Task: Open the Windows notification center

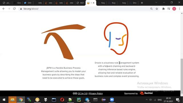Action: (178, 100)
